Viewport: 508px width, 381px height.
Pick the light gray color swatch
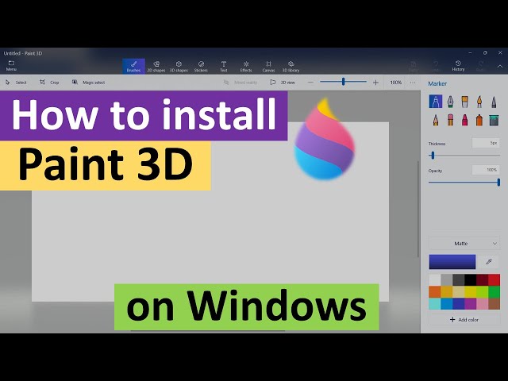[446, 280]
